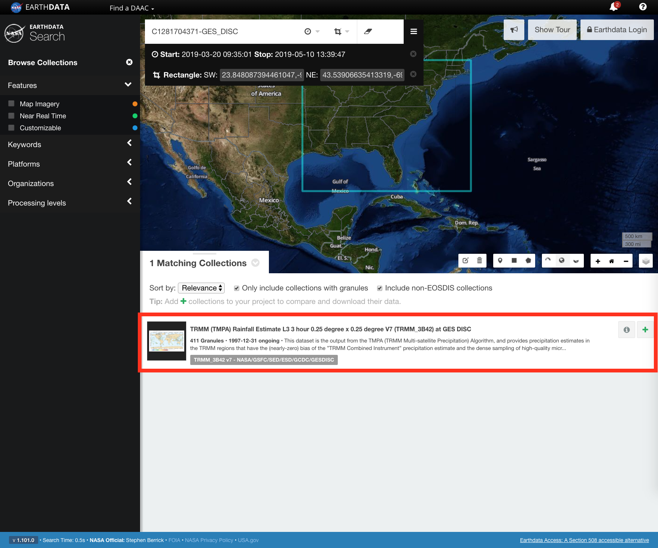Image resolution: width=658 pixels, height=548 pixels.
Task: Open the Find a DAAC menu
Action: click(x=132, y=8)
